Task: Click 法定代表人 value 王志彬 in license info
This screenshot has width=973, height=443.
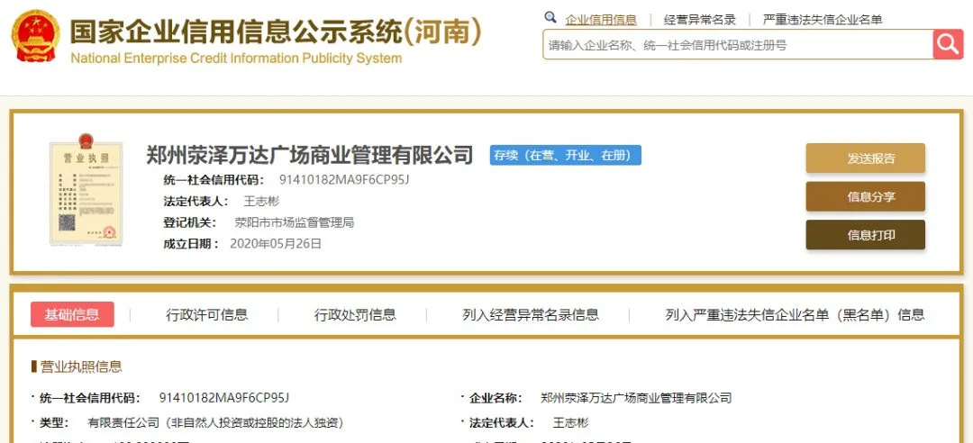Action: [571, 423]
